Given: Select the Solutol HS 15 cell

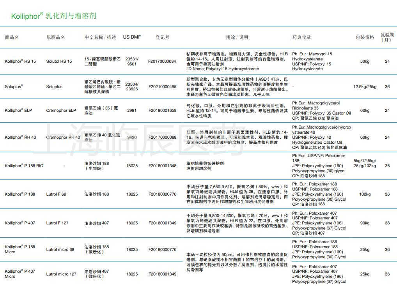Looking at the screenshot, I should [x=59, y=62].
